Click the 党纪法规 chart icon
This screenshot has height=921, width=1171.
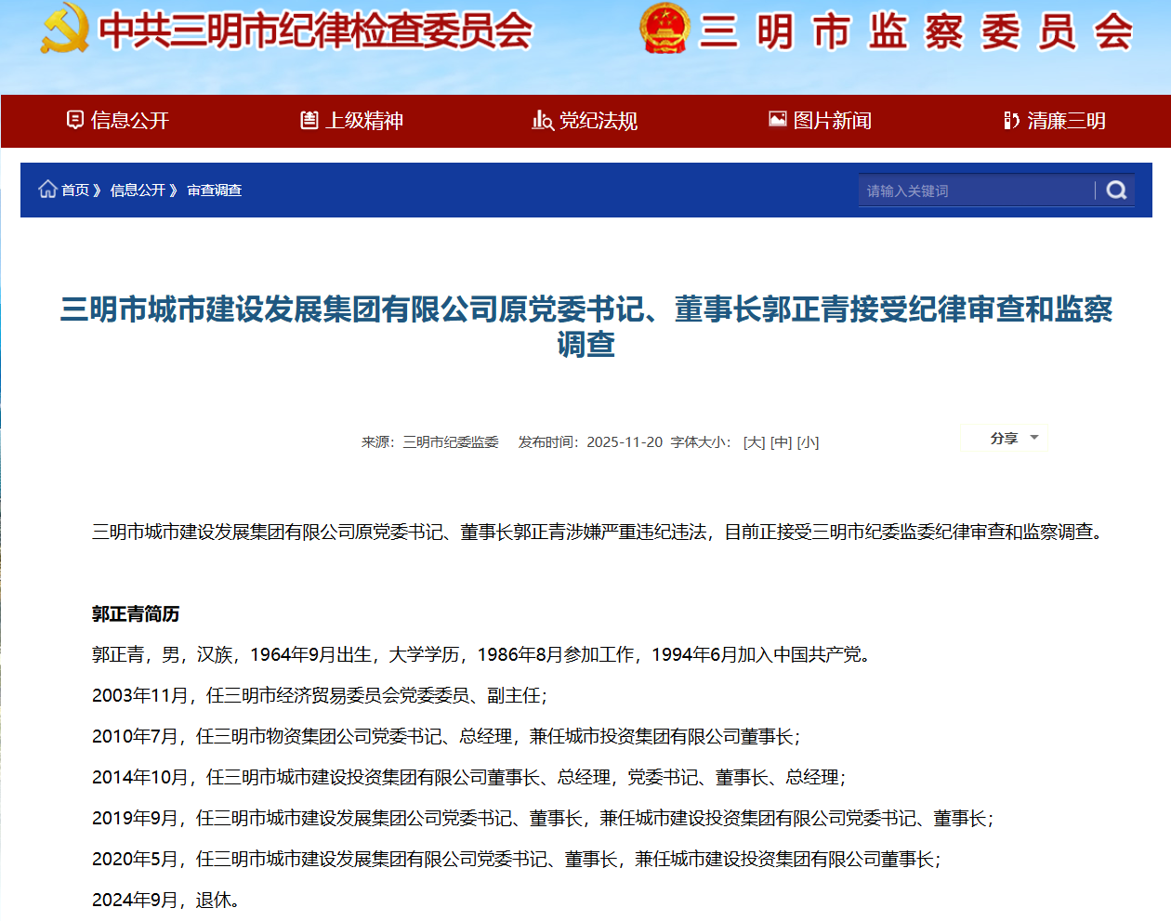(x=542, y=120)
